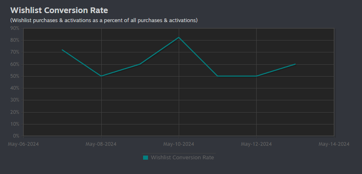Viewport: 362px width, 174px height.
Task: Toggle the Wishlist Conversion Rate legend label
Action: pyautogui.click(x=182, y=157)
